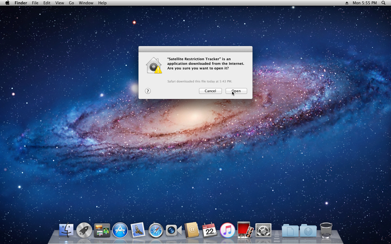Launch Mail from the Dock
Screen dimensions: 391x244
point(138,230)
